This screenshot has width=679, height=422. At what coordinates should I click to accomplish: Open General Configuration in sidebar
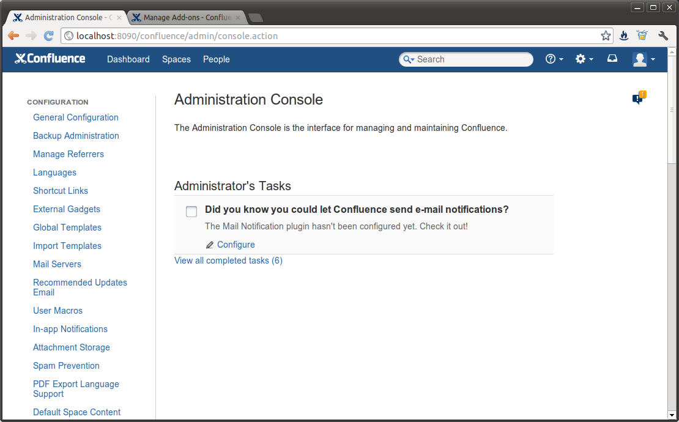tap(76, 117)
